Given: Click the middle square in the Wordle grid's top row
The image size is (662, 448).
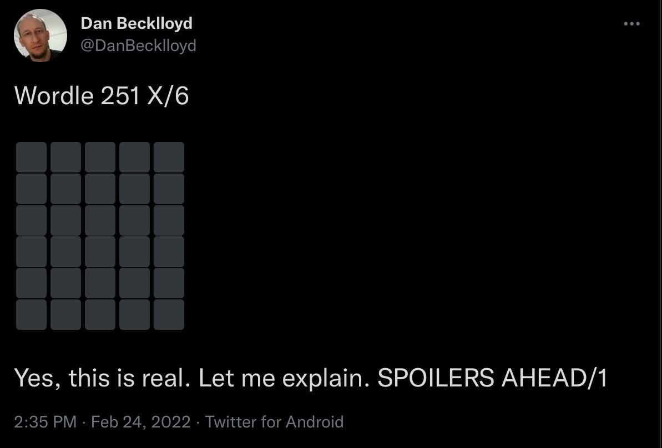Looking at the screenshot, I should [x=100, y=157].
